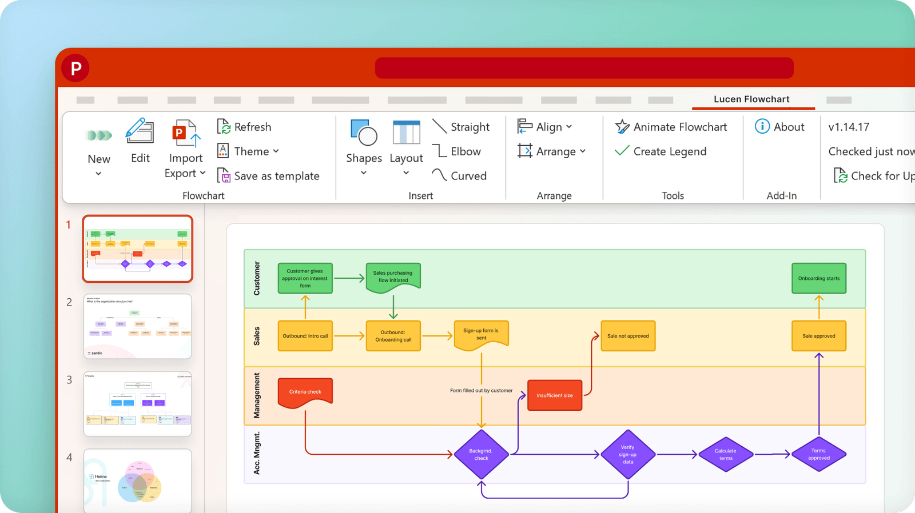Viewport: 915px width, 513px height.
Task: Select the 'Customer gives approval on interest form' shape
Action: 305,278
